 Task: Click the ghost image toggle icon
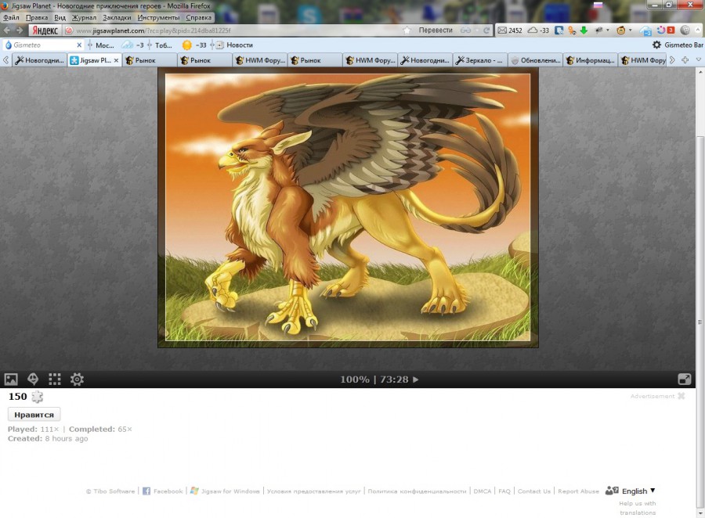33,380
